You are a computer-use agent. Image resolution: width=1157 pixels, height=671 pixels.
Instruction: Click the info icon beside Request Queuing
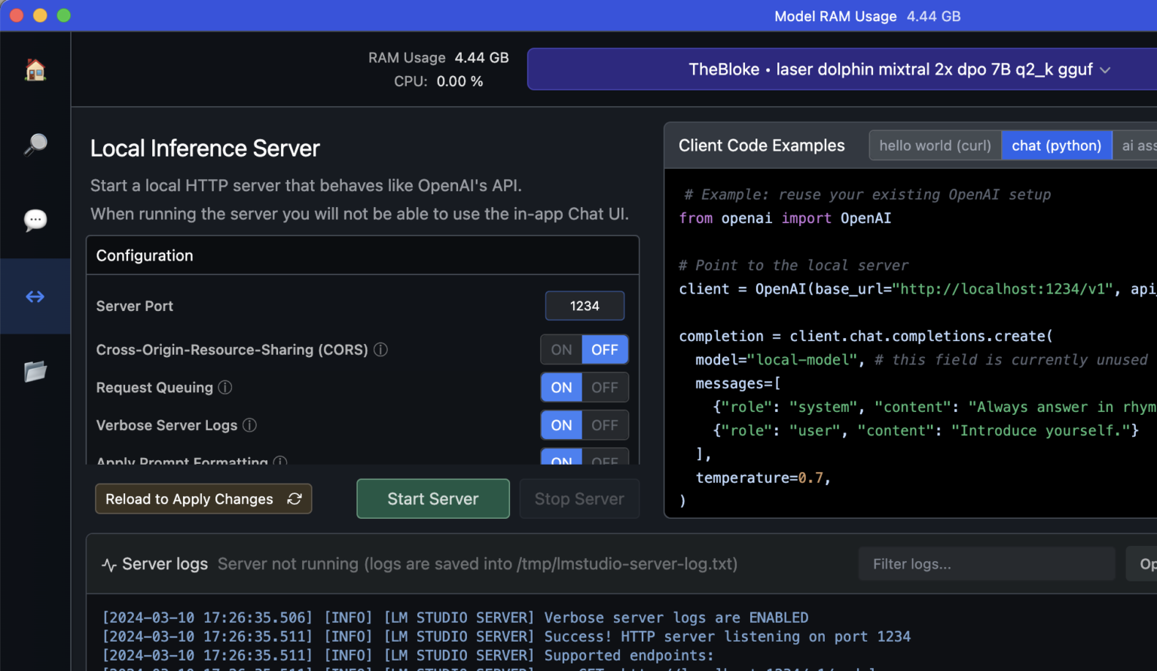coord(225,387)
